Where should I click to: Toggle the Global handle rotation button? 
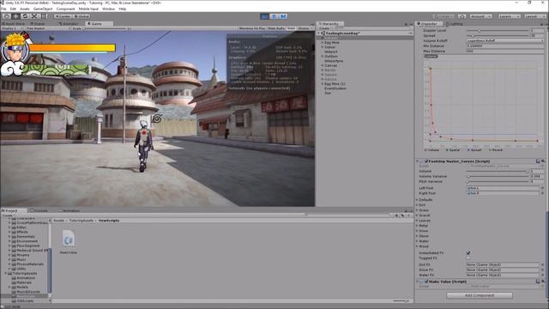(82, 16)
